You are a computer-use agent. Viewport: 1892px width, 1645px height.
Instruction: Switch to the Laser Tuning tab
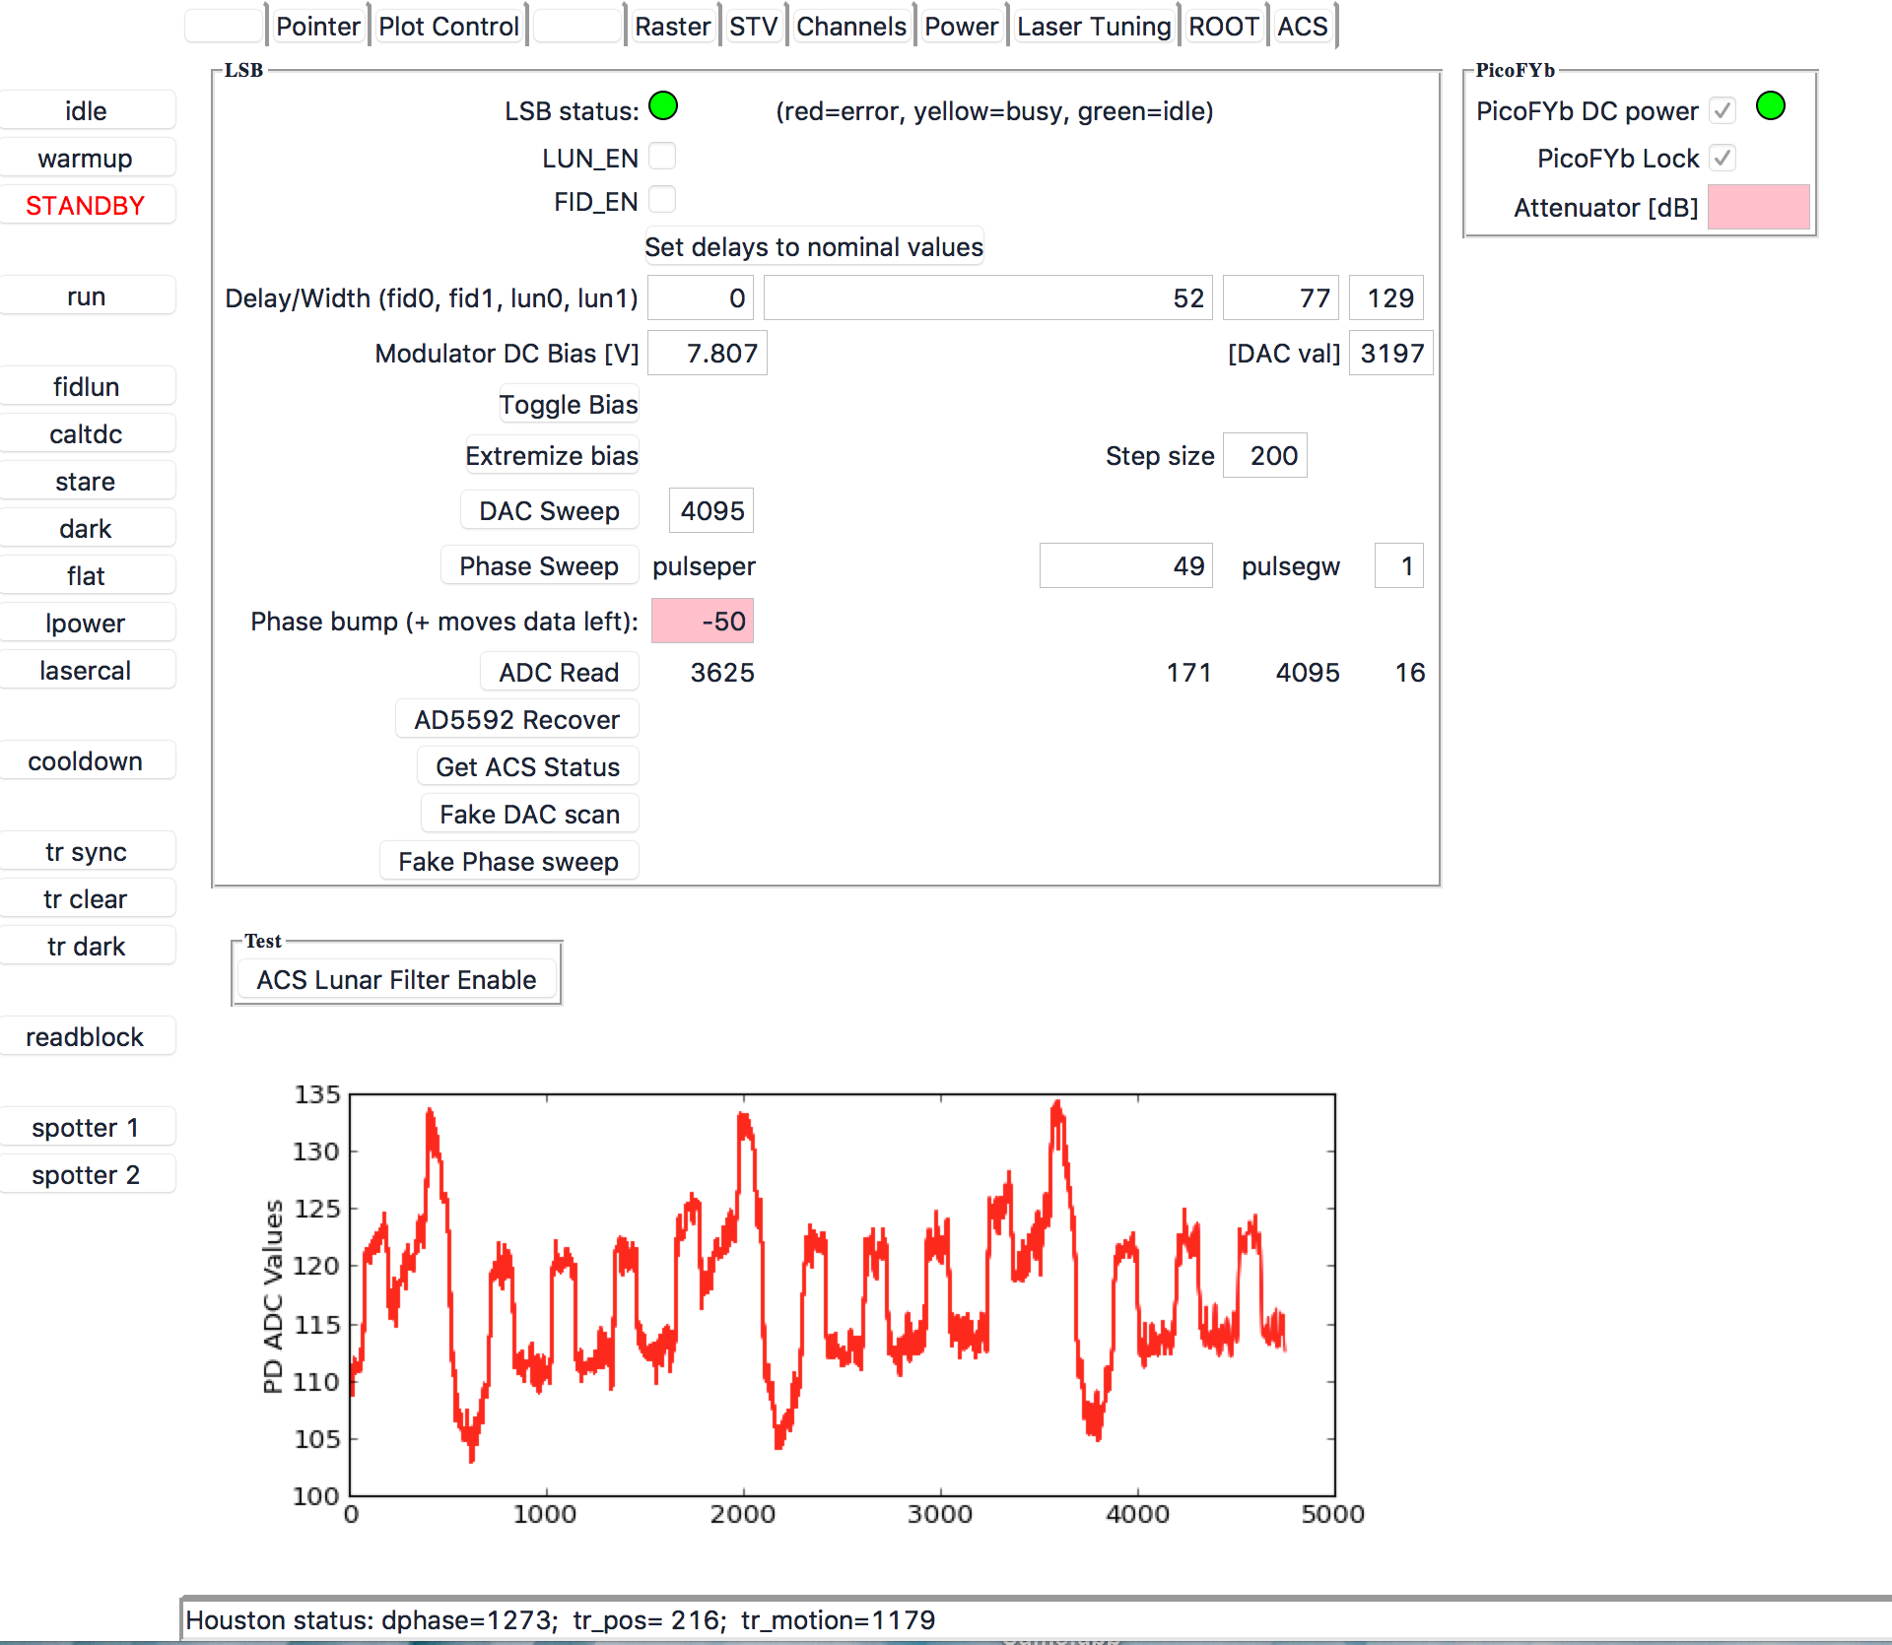(1093, 27)
